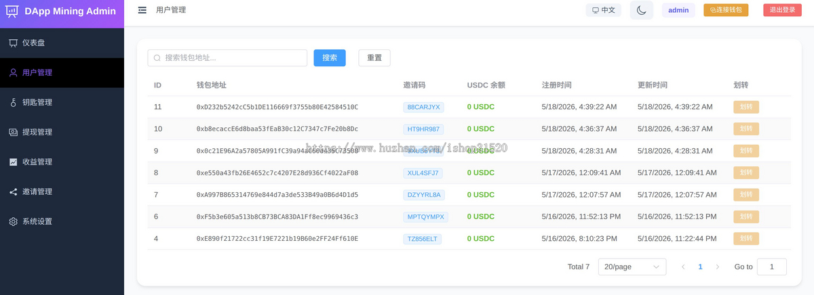Viewport: 814px width, 295px height.
Task: Click wallet address 0xb8ecaccE6d8baa53fEaB30c12C7347c7Fe20b8Dc
Action: pyautogui.click(x=277, y=129)
